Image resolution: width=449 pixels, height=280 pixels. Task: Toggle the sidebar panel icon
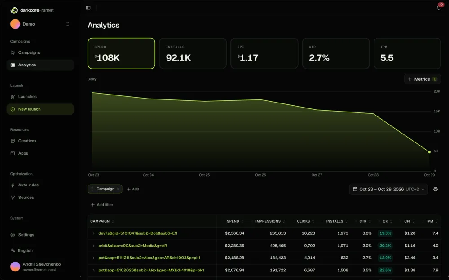tap(88, 8)
